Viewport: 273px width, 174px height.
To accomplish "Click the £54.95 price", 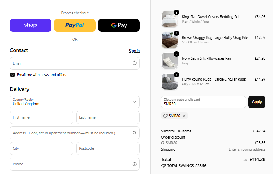I will tap(260, 17).
